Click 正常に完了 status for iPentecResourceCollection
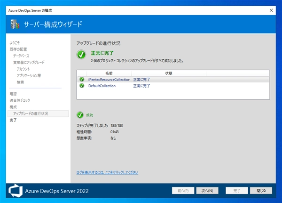Viewport: 282px width, 203px height. pos(141,80)
